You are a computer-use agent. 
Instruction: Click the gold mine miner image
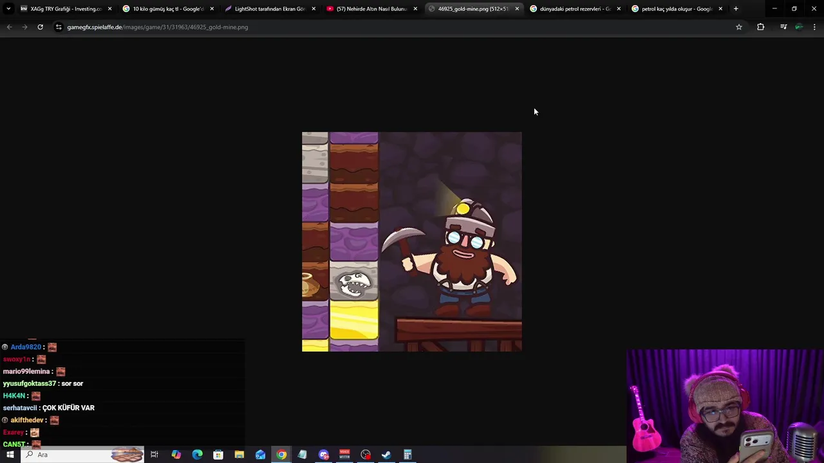(412, 242)
